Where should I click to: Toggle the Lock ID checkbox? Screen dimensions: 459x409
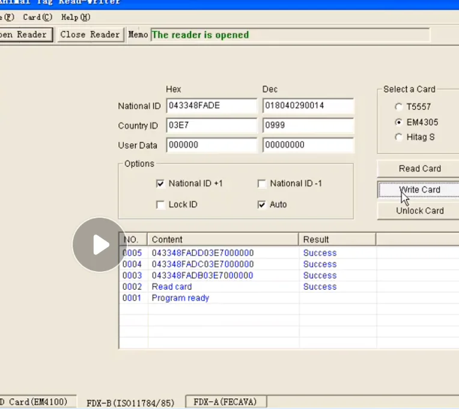pos(160,205)
